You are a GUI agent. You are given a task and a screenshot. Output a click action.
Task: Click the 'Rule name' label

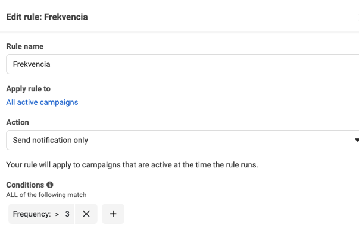coord(24,46)
